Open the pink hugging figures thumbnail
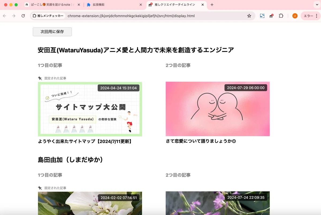321x215 pixels. coord(218,109)
